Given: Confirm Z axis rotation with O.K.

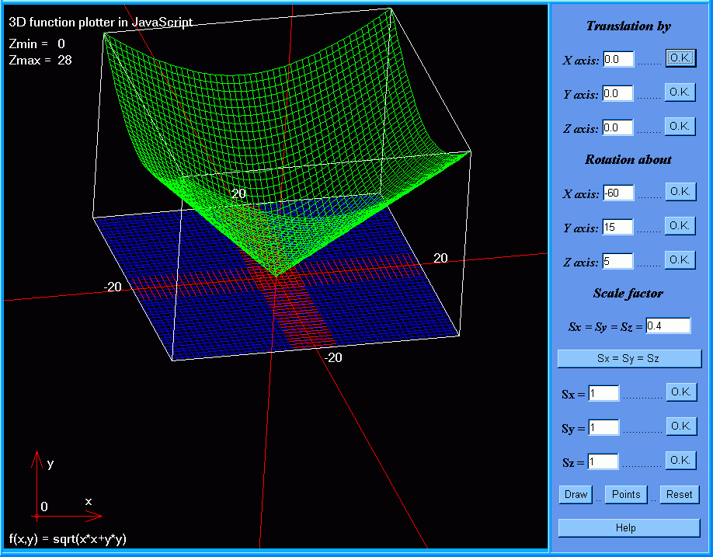Looking at the screenshot, I should click(680, 259).
